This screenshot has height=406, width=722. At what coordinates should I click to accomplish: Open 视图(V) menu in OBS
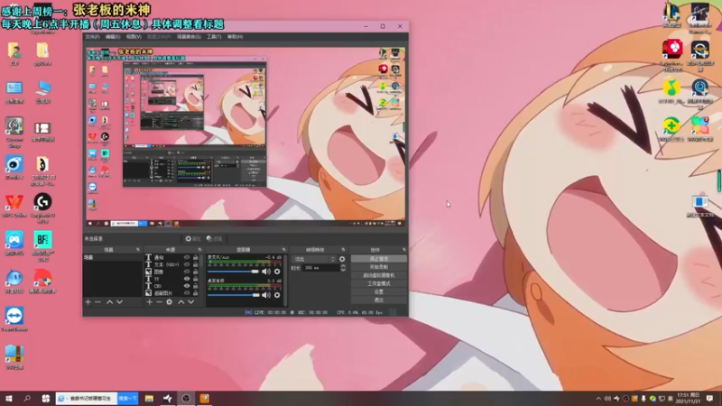pyautogui.click(x=134, y=37)
